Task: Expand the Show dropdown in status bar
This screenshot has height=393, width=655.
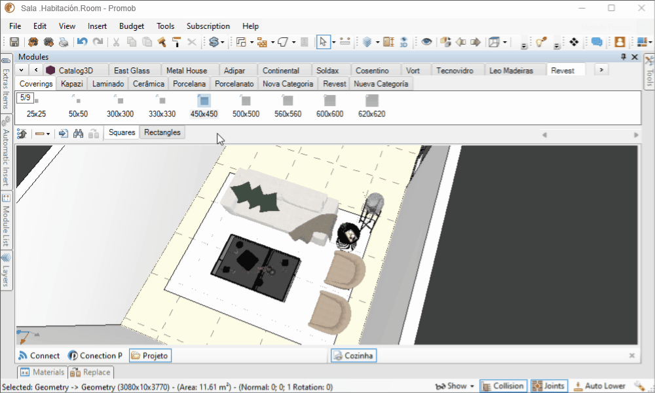Action: coord(456,386)
